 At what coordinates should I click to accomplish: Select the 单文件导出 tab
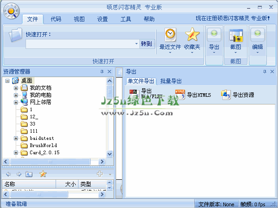coord(141,81)
